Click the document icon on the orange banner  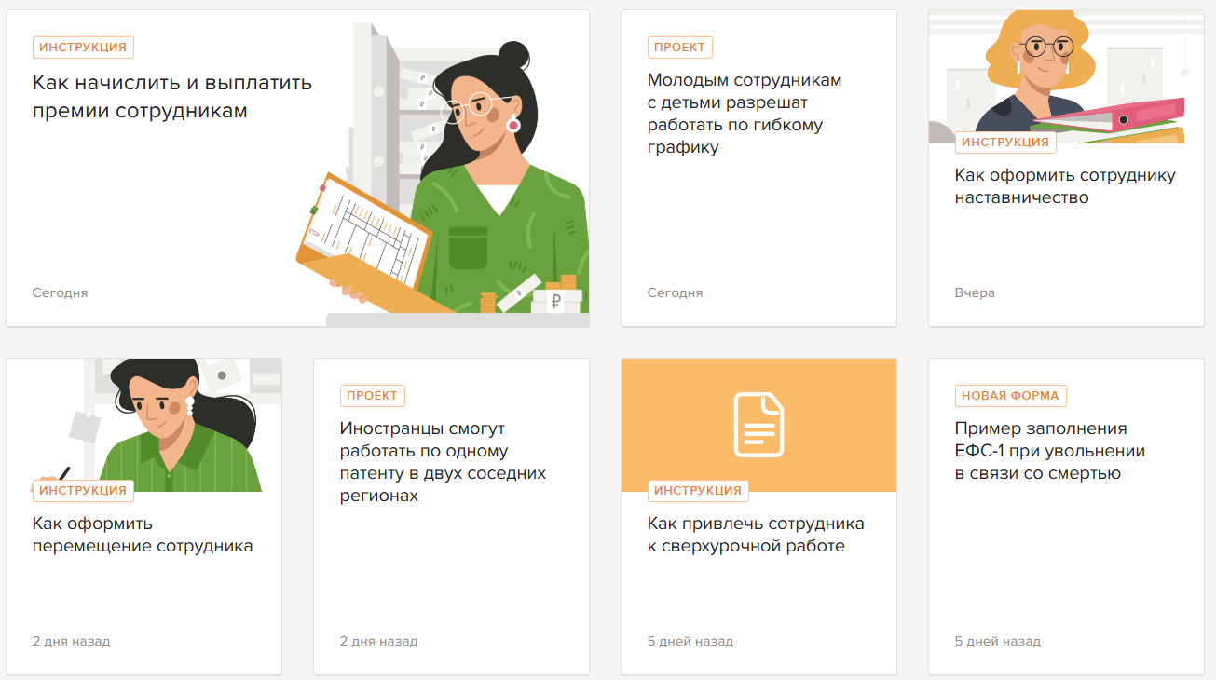click(758, 425)
